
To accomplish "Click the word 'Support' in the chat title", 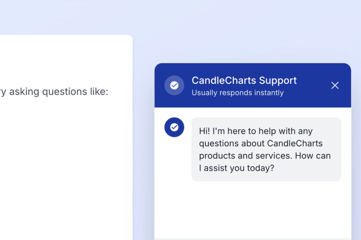I will [278, 81].
